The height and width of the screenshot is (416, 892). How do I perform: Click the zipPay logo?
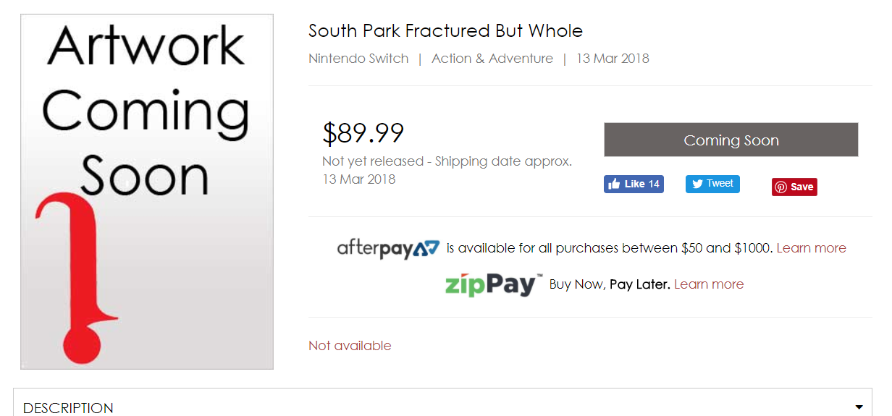[493, 284]
